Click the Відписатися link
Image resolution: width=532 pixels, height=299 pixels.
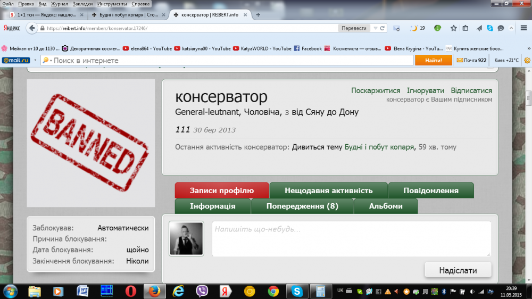click(471, 90)
